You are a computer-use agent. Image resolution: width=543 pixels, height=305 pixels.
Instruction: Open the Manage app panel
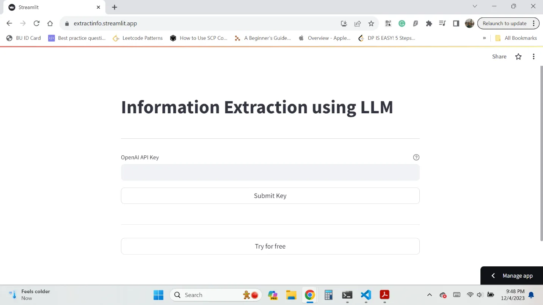(512, 276)
